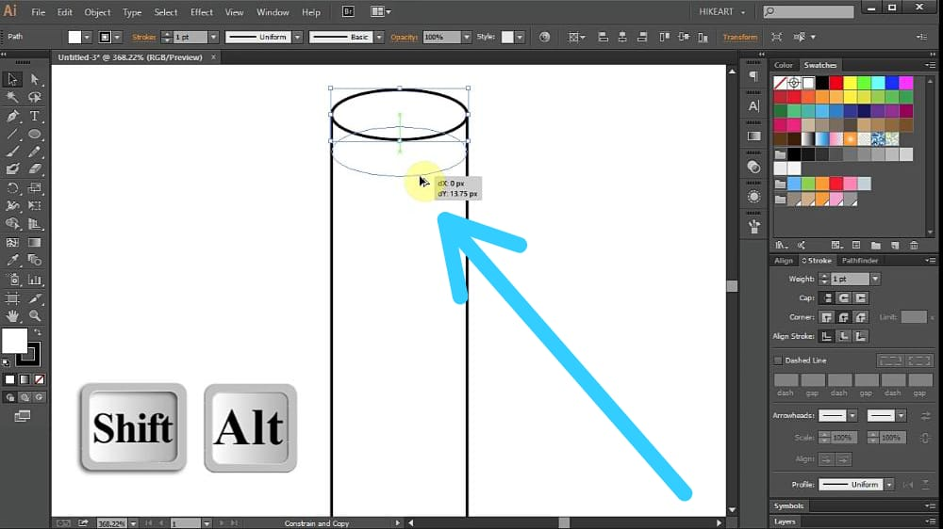Viewport: 943px width, 529px height.
Task: Click the white Fill box in toolbox
Action: [x=14, y=341]
